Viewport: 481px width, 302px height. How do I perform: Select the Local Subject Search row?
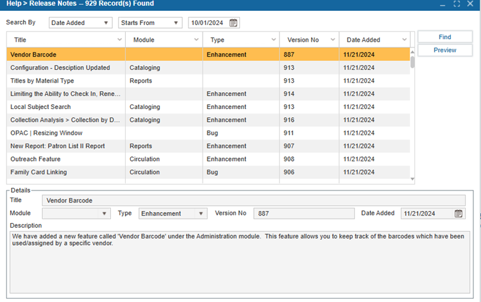pyautogui.click(x=208, y=106)
